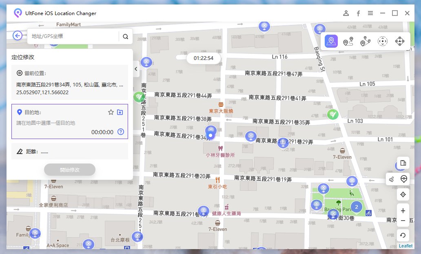Image resolution: width=421 pixels, height=254 pixels.
Task: Open the user account icon
Action: point(346,13)
